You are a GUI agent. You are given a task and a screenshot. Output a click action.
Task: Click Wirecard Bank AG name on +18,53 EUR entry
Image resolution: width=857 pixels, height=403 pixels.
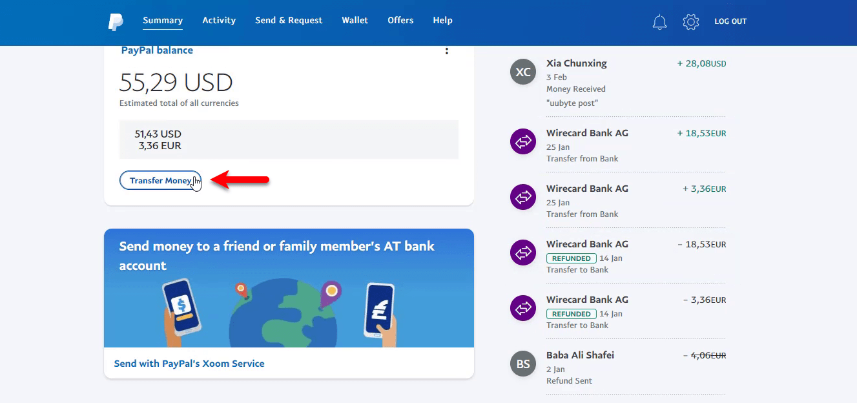click(587, 133)
